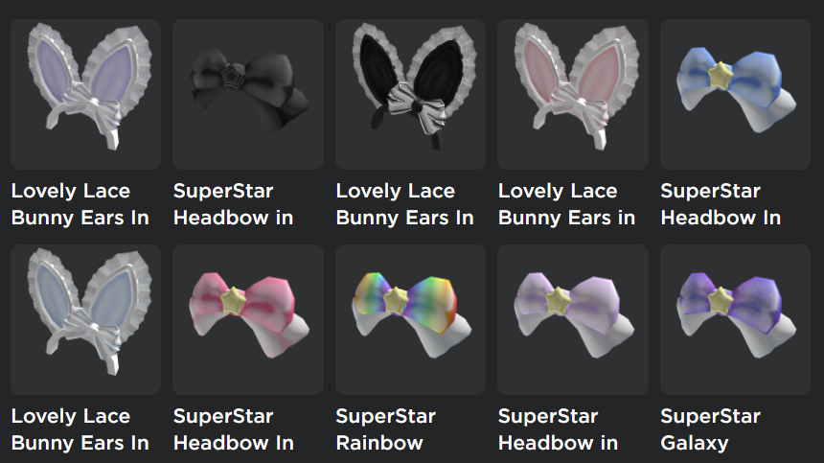Click the title under the blue headbow

coord(721,204)
